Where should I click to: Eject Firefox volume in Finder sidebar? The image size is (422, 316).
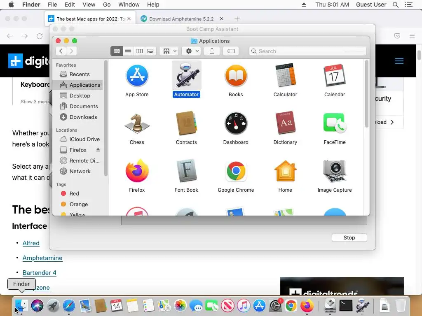point(98,150)
